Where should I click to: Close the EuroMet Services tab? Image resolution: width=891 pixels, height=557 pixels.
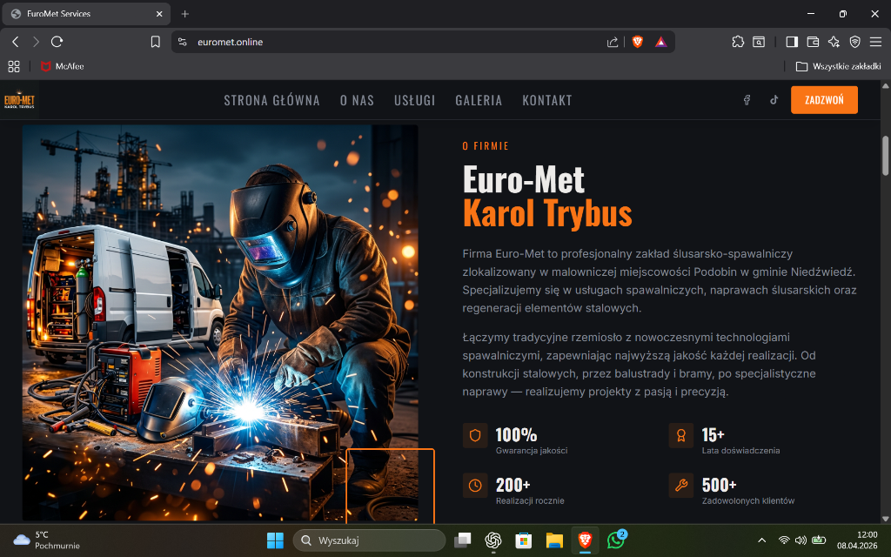(x=160, y=14)
